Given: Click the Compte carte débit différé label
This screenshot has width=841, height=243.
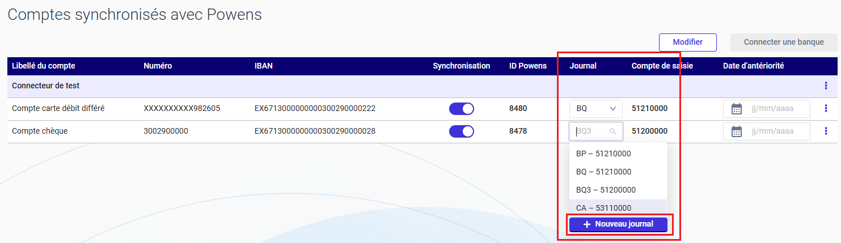Looking at the screenshot, I should tap(58, 108).
